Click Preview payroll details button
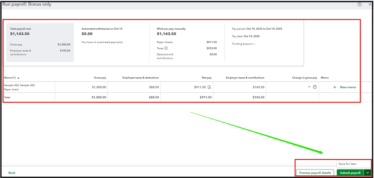The image size is (374, 178). tap(315, 172)
